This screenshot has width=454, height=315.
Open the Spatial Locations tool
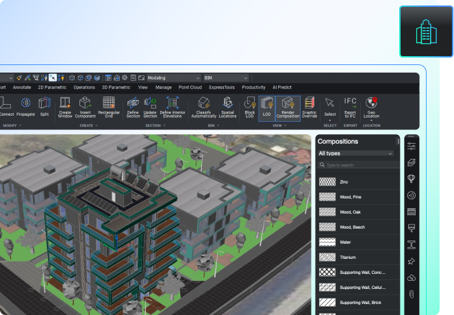[227, 108]
